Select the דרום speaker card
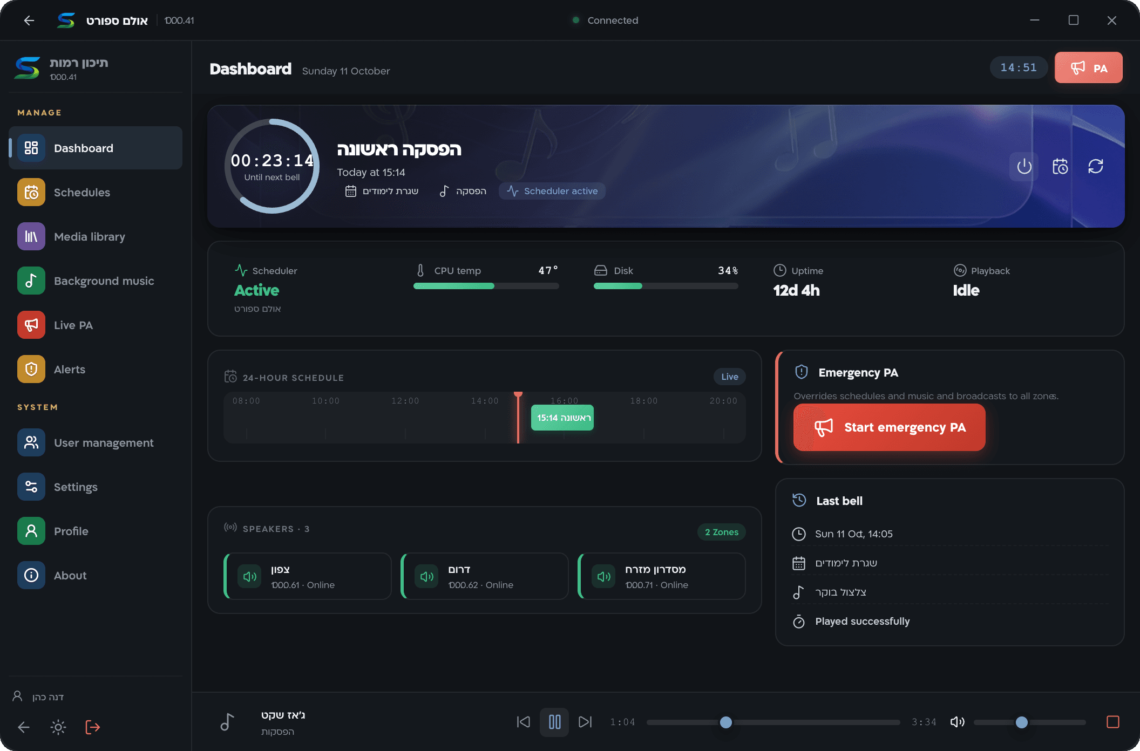1140x751 pixels. tap(484, 576)
